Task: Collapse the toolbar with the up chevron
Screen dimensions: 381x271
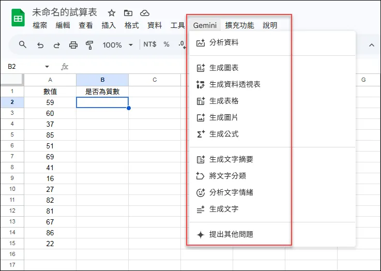Action: (372, 45)
